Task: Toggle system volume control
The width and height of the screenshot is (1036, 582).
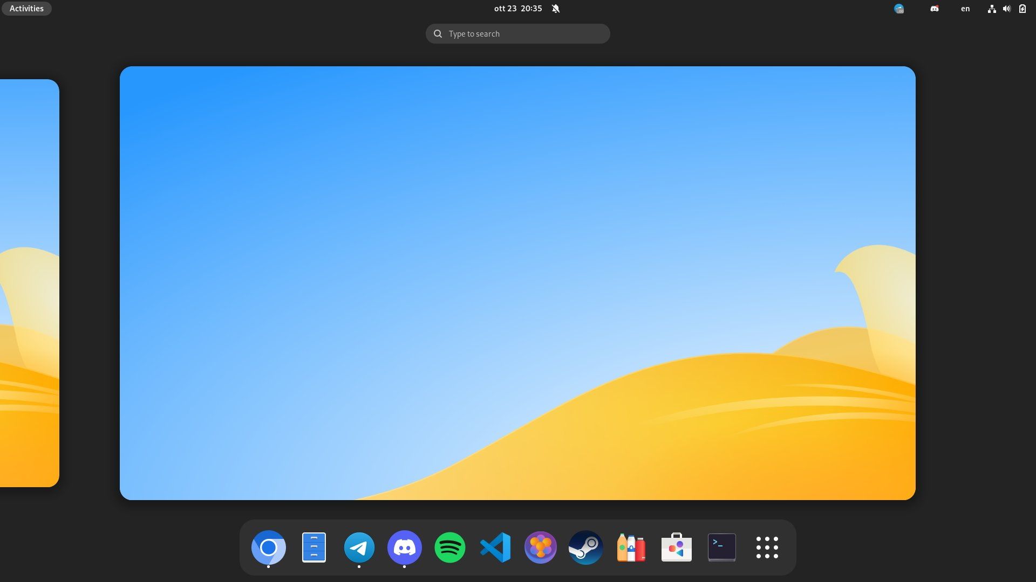Action: click(1007, 9)
